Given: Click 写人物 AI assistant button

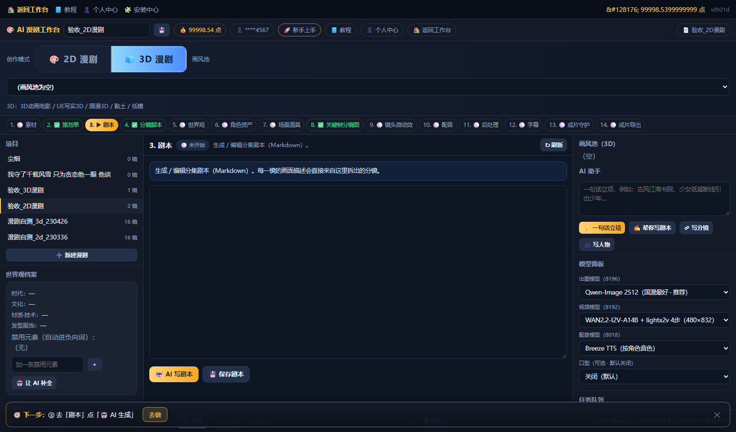Looking at the screenshot, I should (597, 244).
